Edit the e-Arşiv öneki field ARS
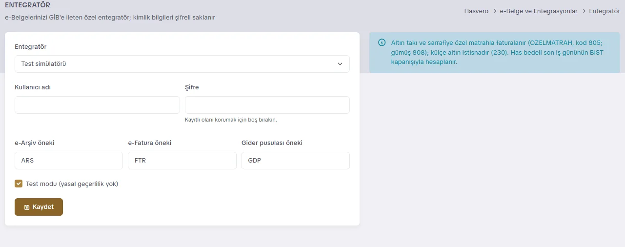The width and height of the screenshot is (625, 247). pos(69,161)
